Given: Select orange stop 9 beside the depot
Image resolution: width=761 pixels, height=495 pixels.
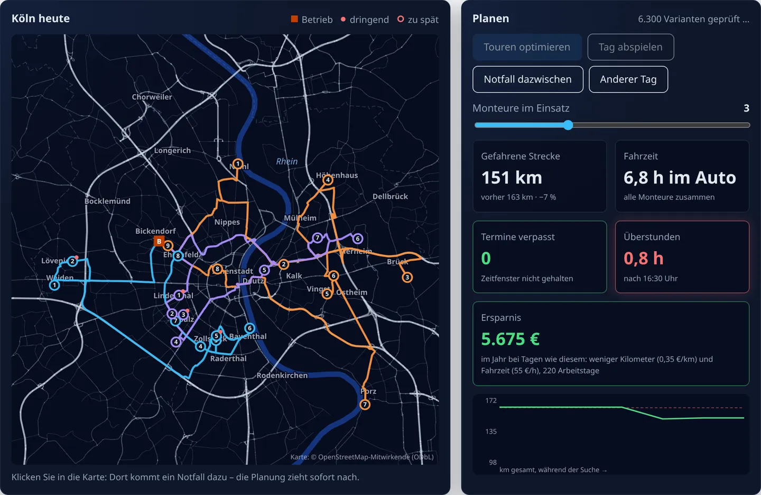Looking at the screenshot, I should click(x=168, y=245).
